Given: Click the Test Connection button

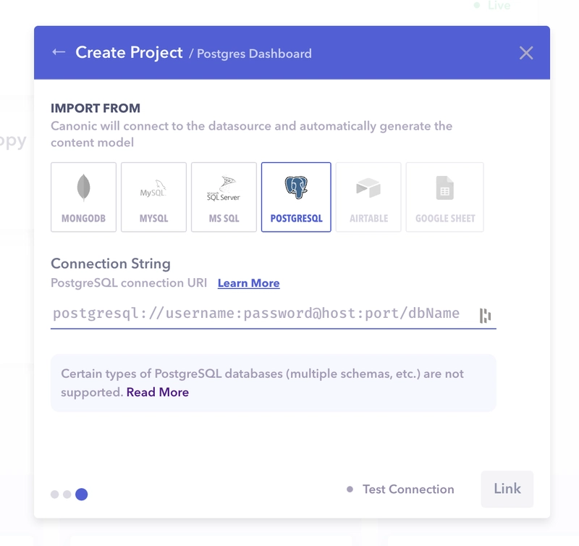Looking at the screenshot, I should click(401, 489).
